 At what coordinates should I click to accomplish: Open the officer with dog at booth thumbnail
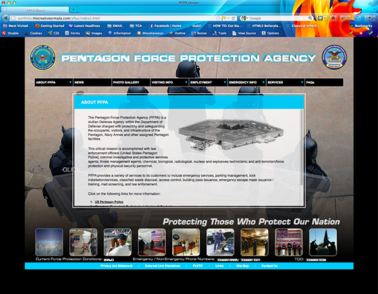[83, 242]
